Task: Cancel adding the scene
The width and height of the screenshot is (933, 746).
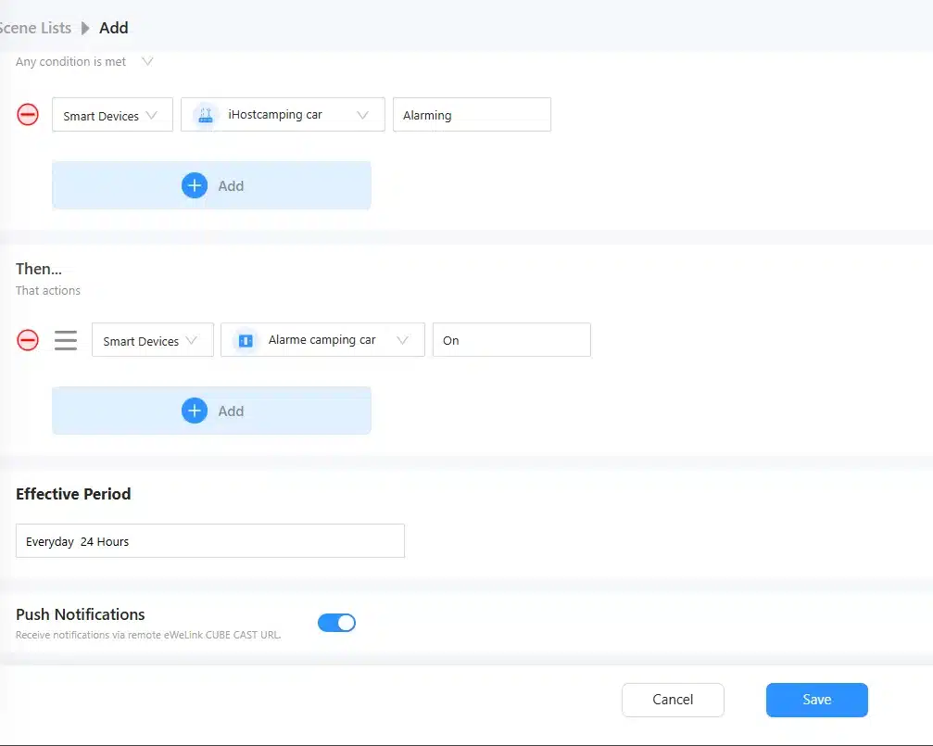Action: (673, 700)
